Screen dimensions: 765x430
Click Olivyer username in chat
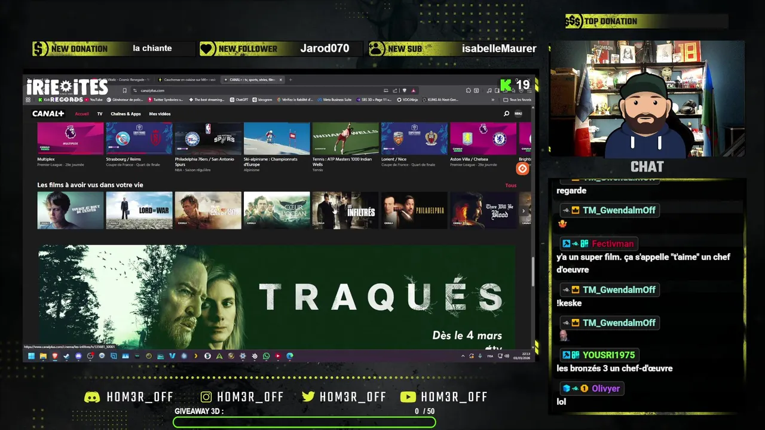point(605,388)
